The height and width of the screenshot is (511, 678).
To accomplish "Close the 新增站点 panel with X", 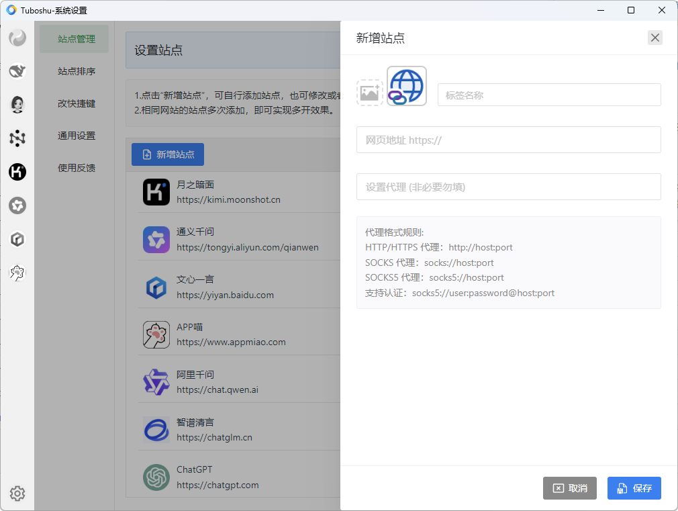I will [655, 38].
